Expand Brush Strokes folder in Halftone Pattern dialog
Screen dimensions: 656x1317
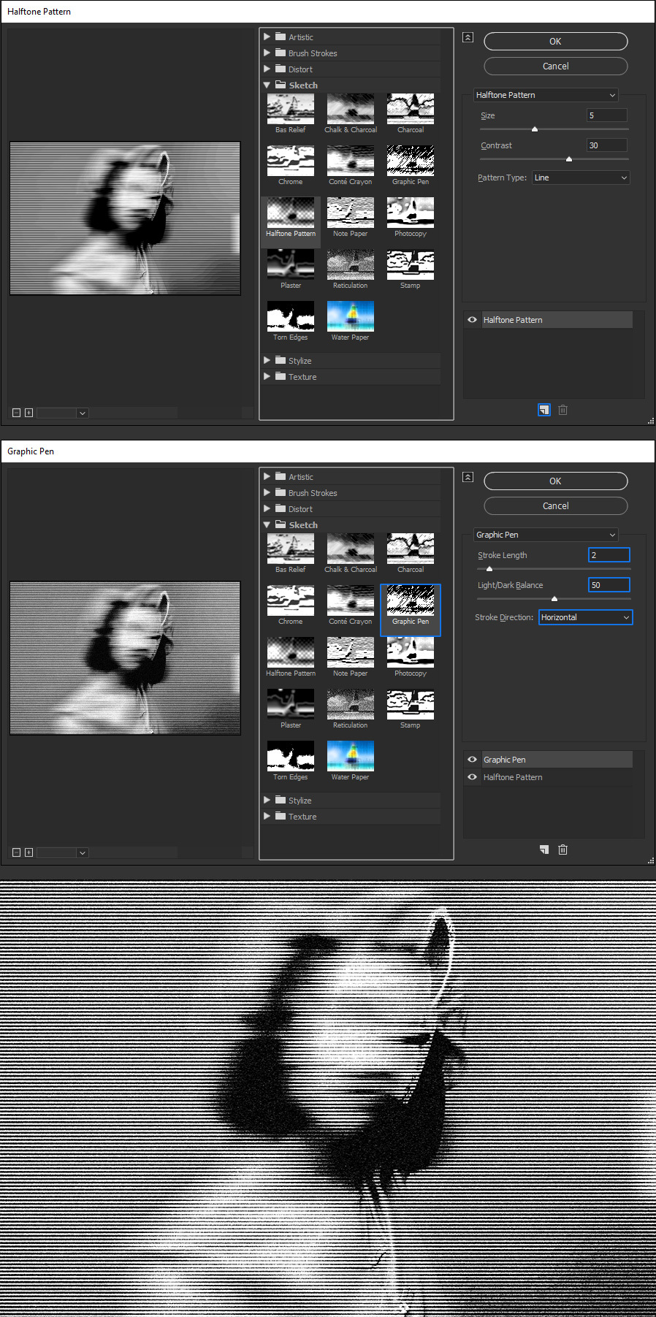tap(267, 53)
